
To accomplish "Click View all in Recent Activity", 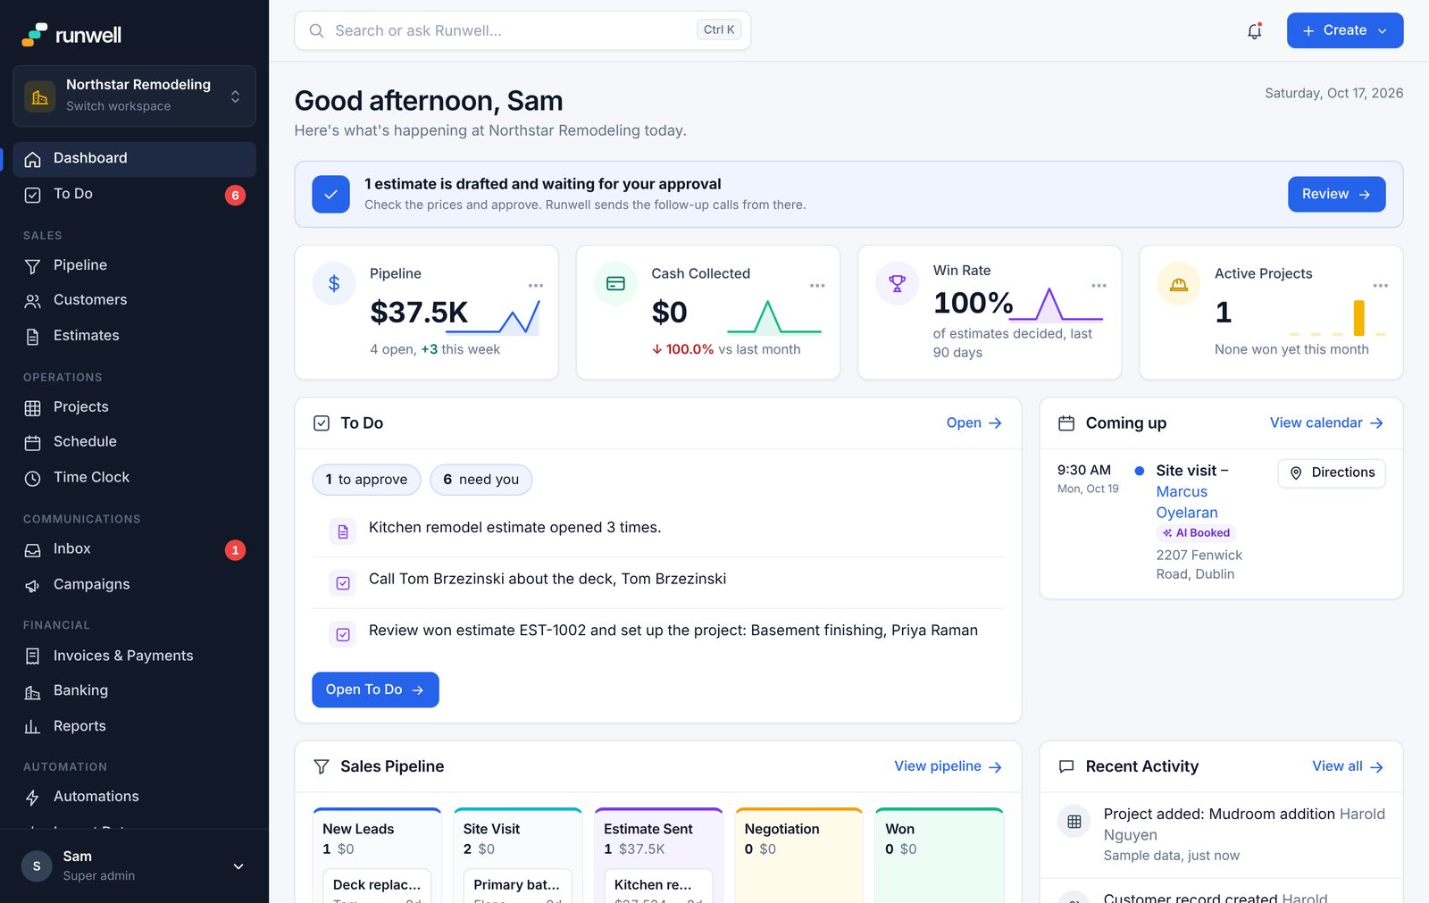I will pyautogui.click(x=1348, y=766).
